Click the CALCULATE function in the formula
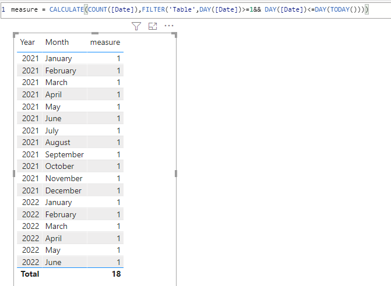The width and height of the screenshot is (391, 286). (66, 9)
